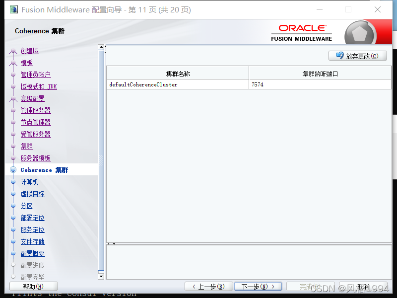This screenshot has height=298, width=397.
Task: Click the 取消 cancel button
Action: pos(363,287)
